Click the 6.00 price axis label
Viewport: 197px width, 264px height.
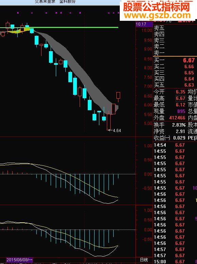[x=148, y=105]
